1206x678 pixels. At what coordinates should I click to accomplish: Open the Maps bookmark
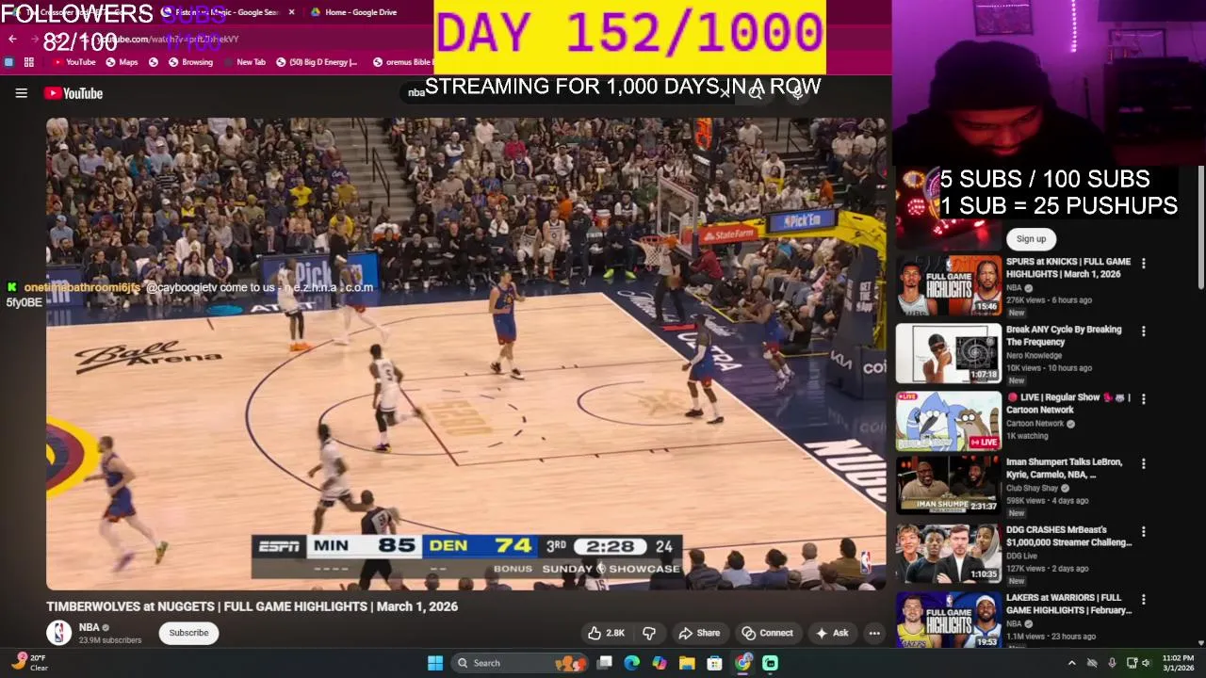click(x=122, y=62)
